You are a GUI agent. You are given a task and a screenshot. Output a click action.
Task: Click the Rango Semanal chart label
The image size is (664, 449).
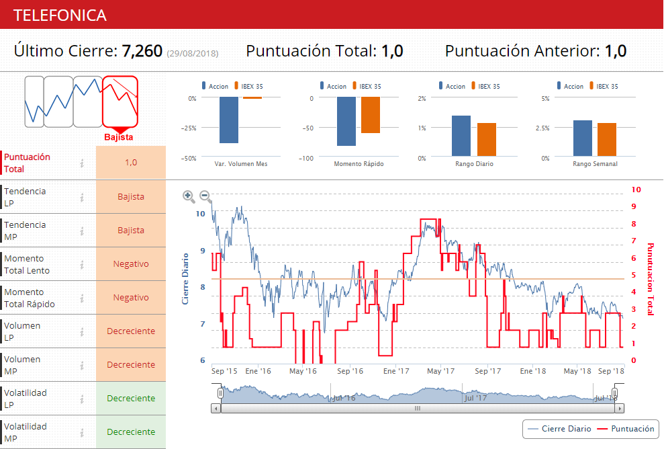595,163
